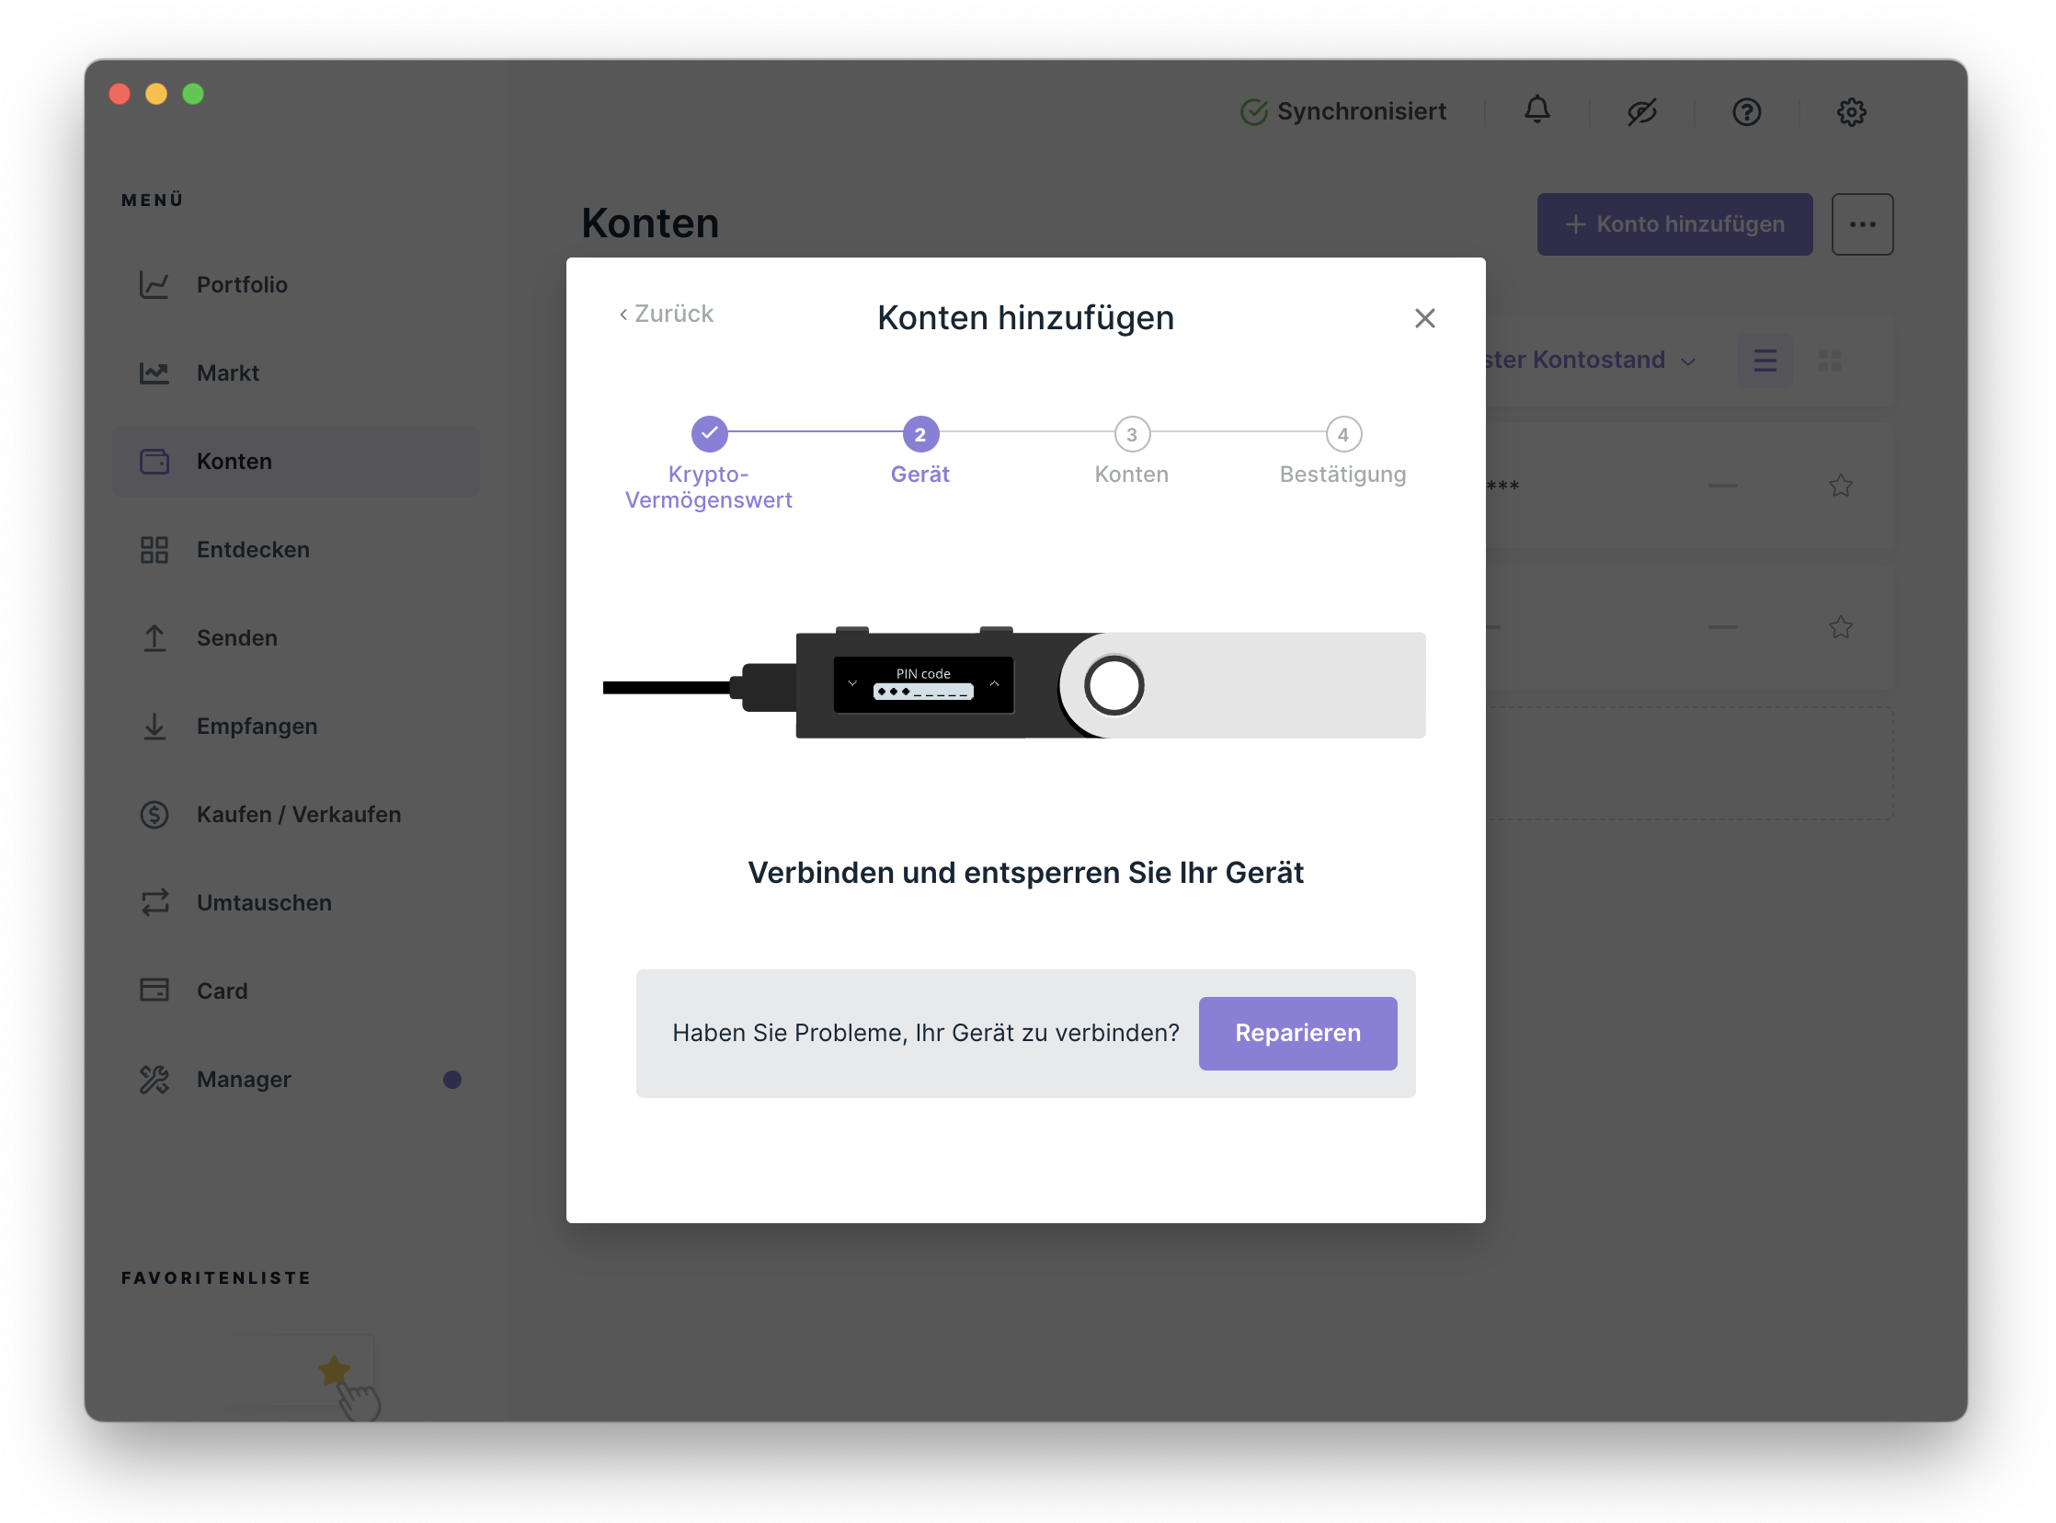2056x1523 pixels.
Task: Open the three-dots options menu
Action: tap(1862, 224)
